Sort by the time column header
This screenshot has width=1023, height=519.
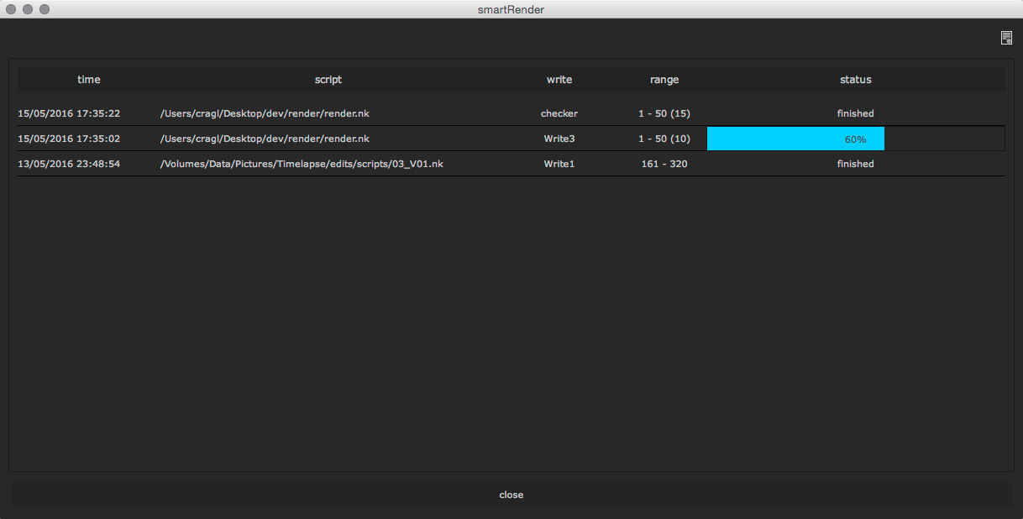click(89, 80)
